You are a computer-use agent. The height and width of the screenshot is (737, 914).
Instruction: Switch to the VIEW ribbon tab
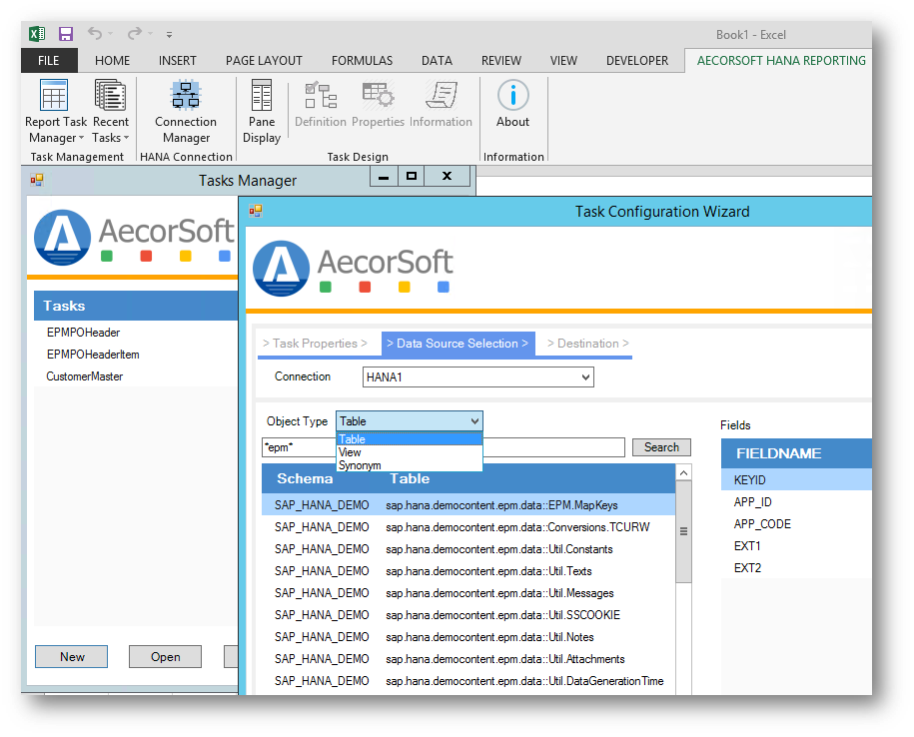pos(563,61)
